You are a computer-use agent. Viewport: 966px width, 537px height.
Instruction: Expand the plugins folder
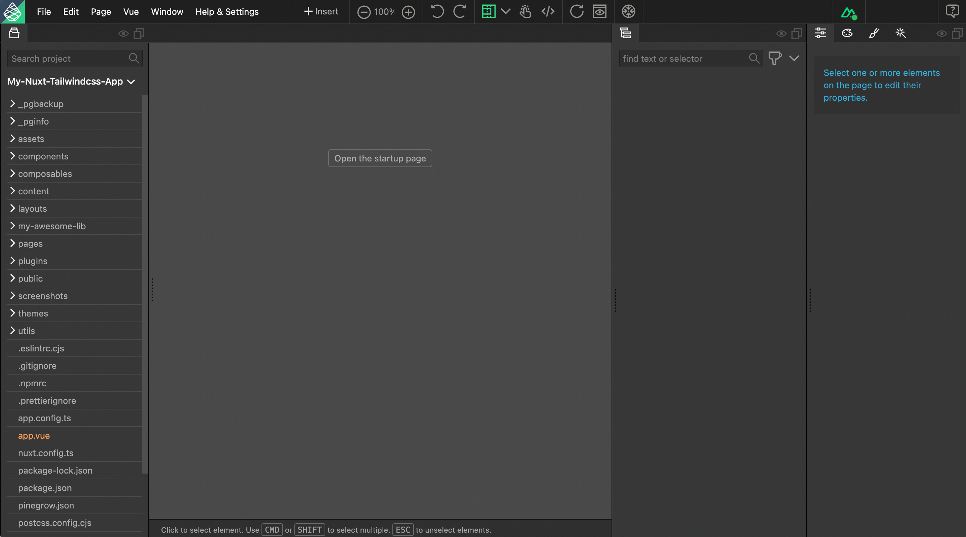(12, 261)
